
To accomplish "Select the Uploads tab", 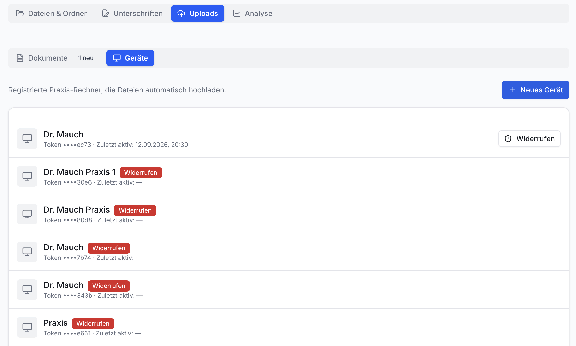I will [x=198, y=13].
